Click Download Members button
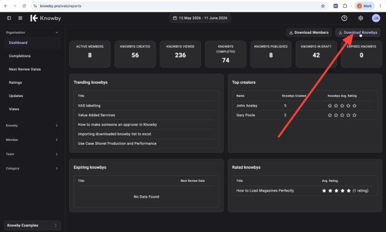Viewport: 386px width, 232px height. pyautogui.click(x=309, y=33)
